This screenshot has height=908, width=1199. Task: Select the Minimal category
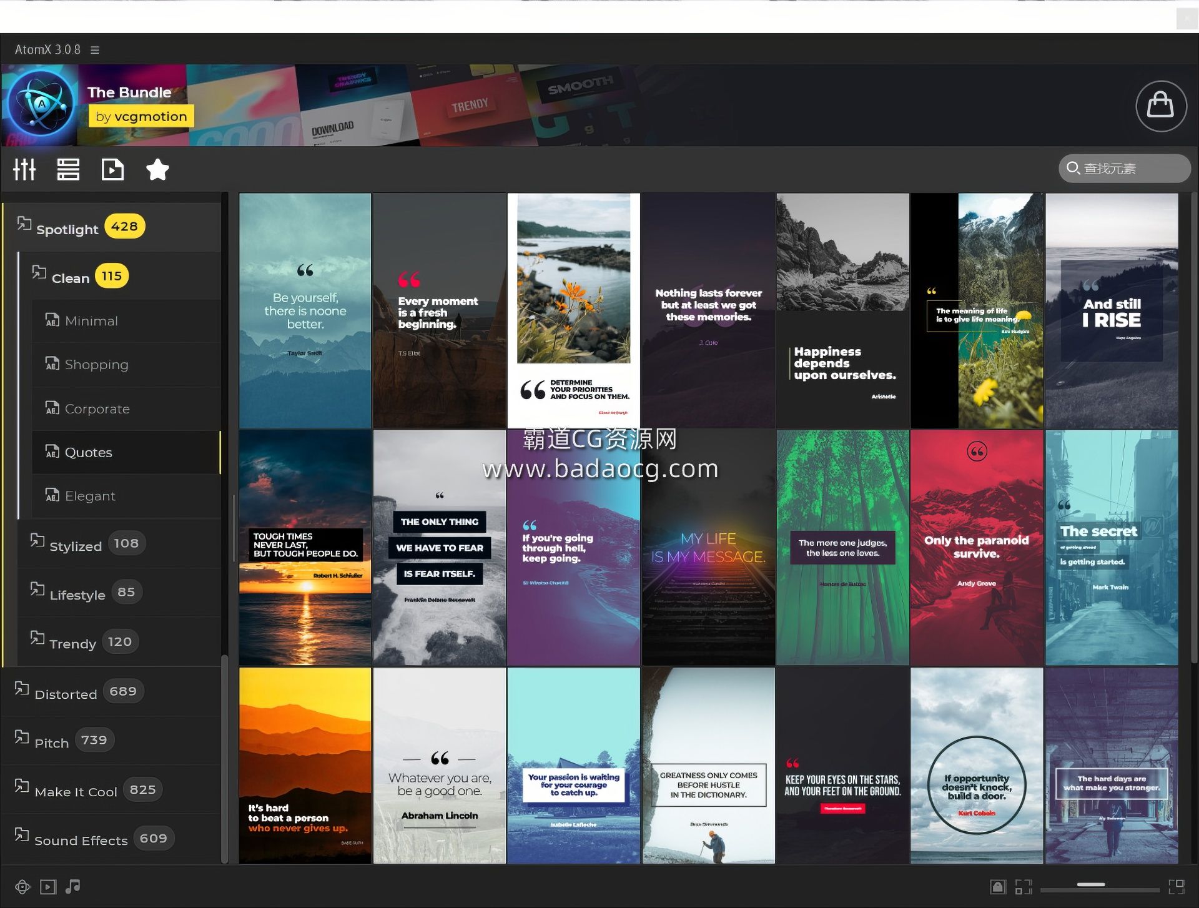click(126, 321)
